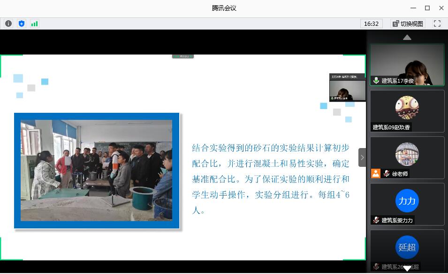448x274 pixels.
Task: Click the 延超 blue avatar
Action: click(x=407, y=247)
